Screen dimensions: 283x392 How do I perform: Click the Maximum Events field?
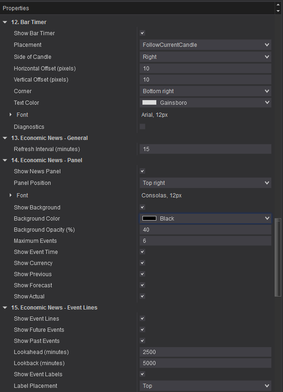(x=206, y=241)
